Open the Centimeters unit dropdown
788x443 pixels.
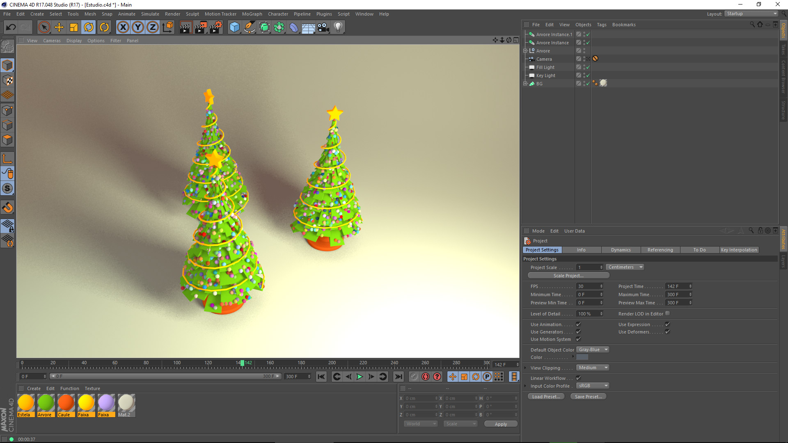click(x=625, y=267)
